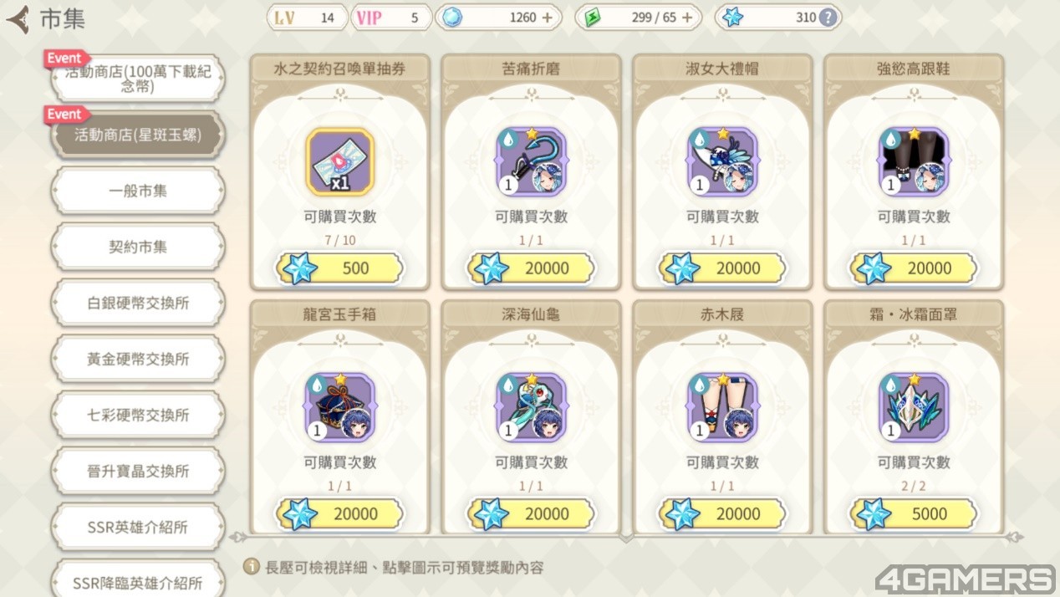This screenshot has width=1060, height=597.
Task: Preview the 龍宮玉手箱 box item icon
Action: [x=339, y=407]
